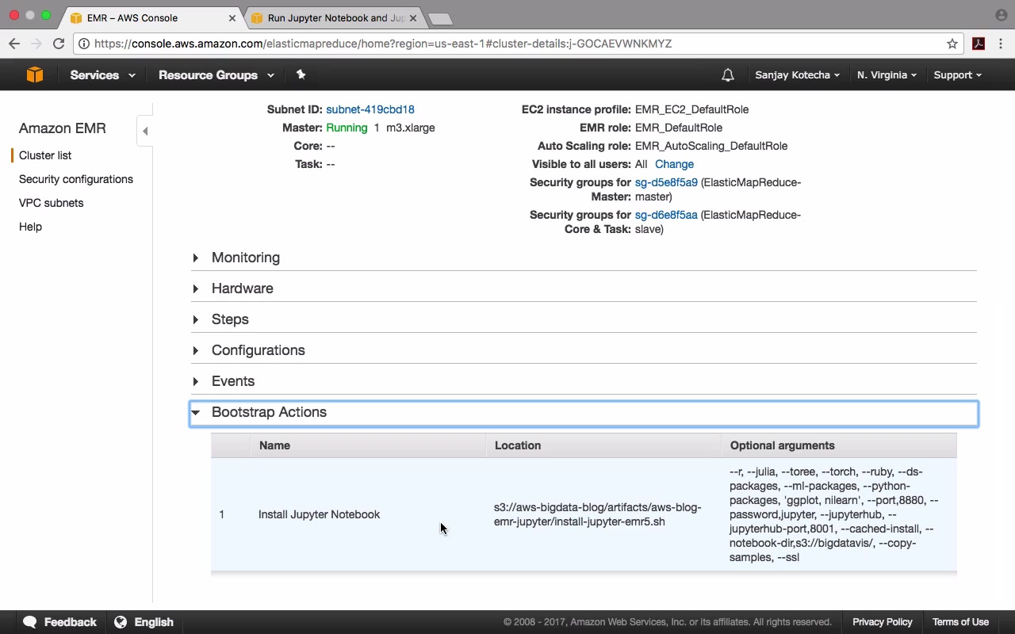Viewport: 1015px width, 634px height.
Task: Open Security configurations in the sidebar
Action: point(76,179)
